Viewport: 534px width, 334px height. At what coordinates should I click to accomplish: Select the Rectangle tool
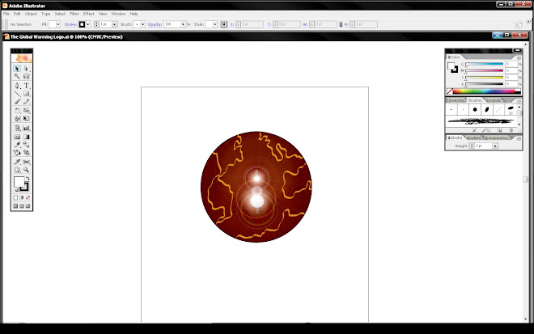coord(26,94)
